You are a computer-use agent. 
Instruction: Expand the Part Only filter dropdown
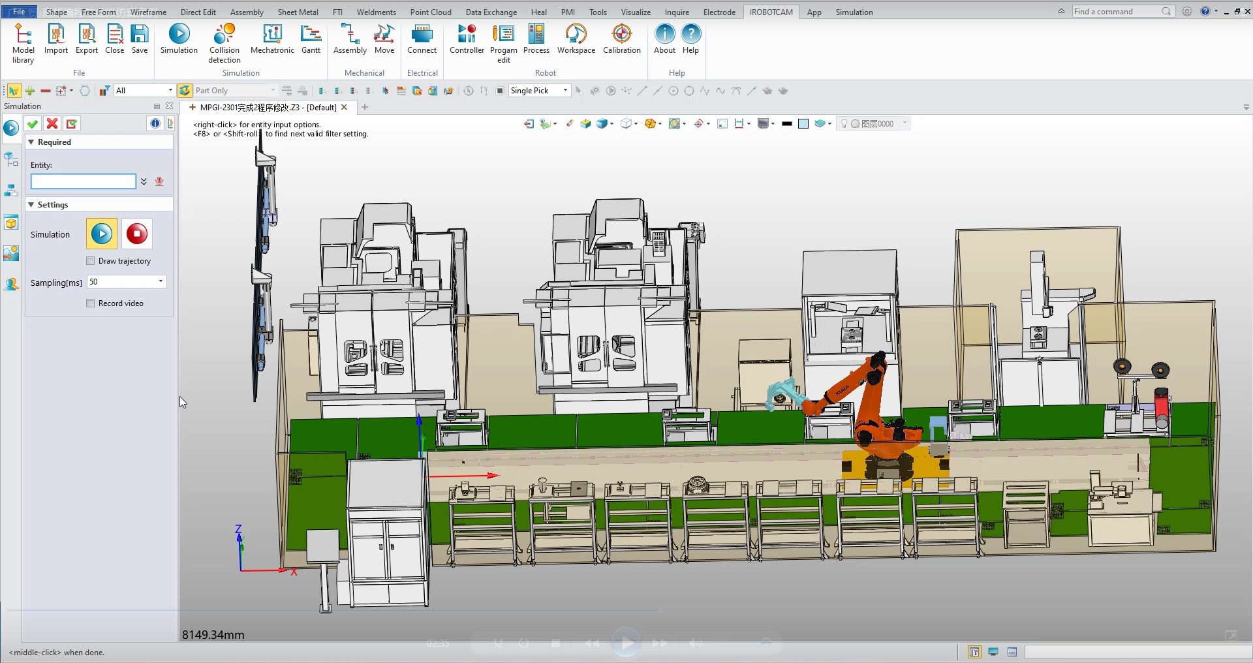(x=273, y=91)
